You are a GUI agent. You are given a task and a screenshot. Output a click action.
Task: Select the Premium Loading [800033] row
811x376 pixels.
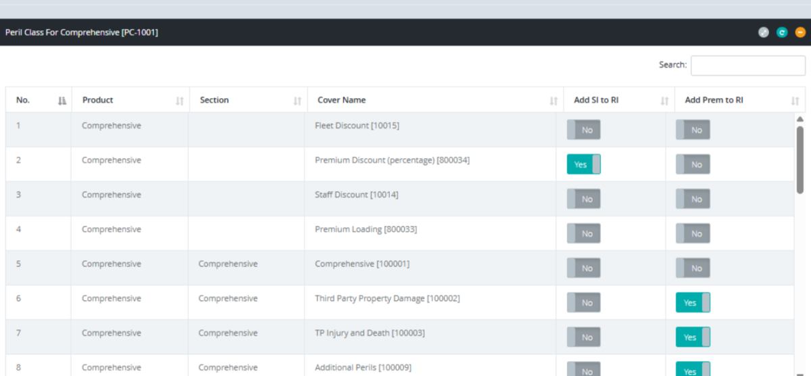[x=366, y=229]
